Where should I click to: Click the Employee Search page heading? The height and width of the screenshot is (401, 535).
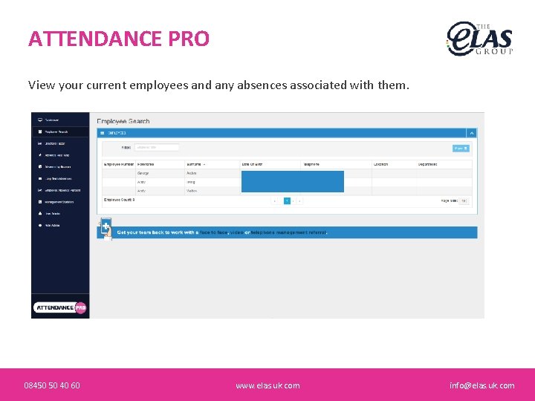tap(123, 121)
